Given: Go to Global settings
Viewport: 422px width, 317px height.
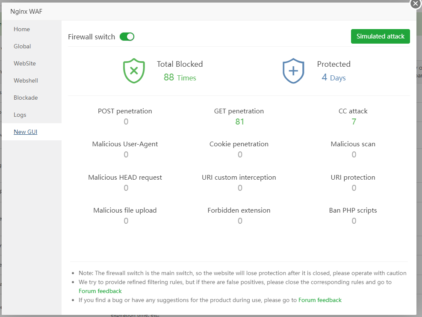Looking at the screenshot, I should 22,46.
